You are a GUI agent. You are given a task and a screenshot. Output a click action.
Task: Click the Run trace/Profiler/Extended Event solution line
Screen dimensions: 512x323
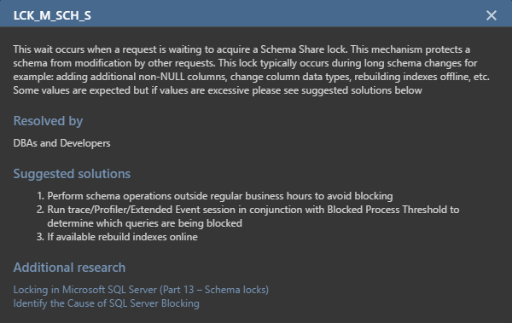pos(253,210)
